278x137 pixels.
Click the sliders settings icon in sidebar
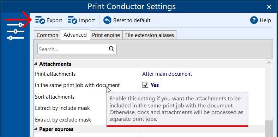click(16, 31)
